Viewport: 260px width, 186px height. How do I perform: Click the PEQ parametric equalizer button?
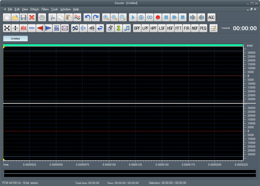203,28
